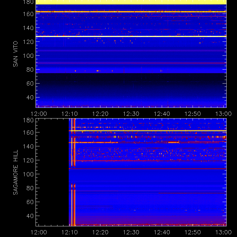Select 12:40 under the San Vito plot
This screenshot has height=237, width=237.
(x=162, y=114)
